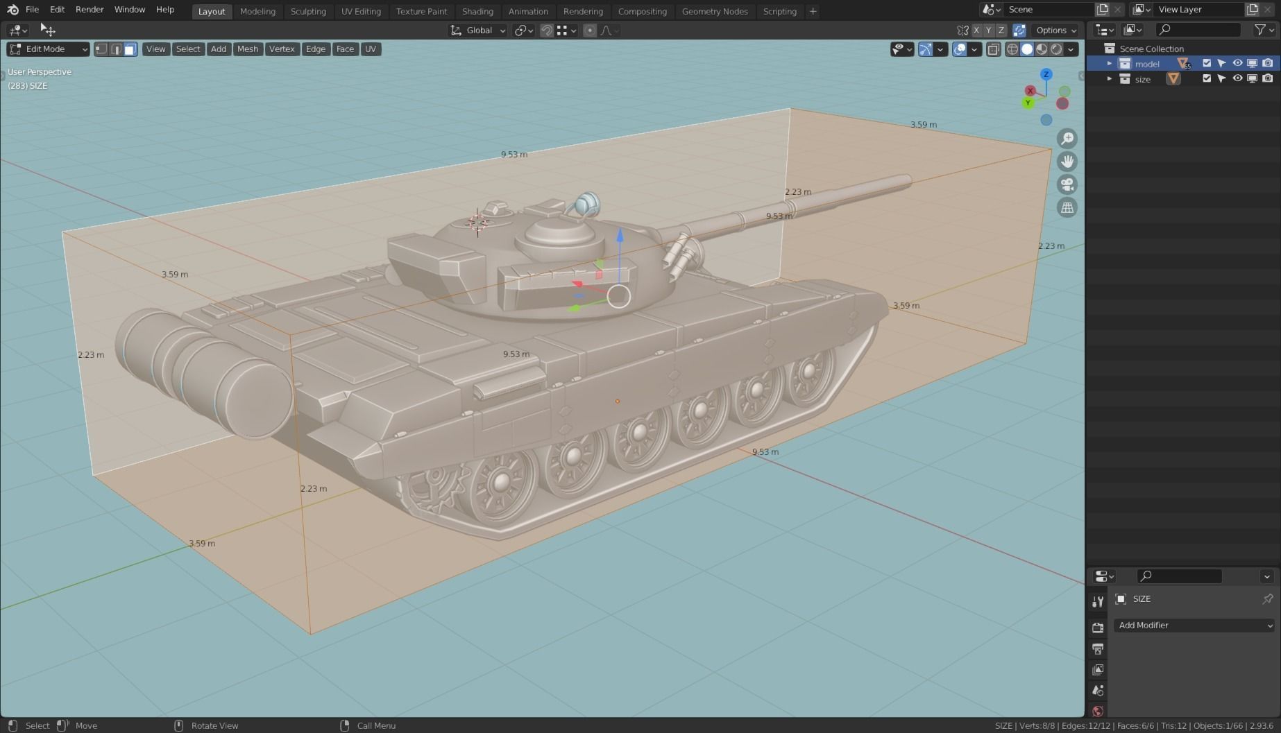Open Add Modifier dropdown
Image resolution: width=1281 pixels, height=733 pixels.
tap(1194, 626)
